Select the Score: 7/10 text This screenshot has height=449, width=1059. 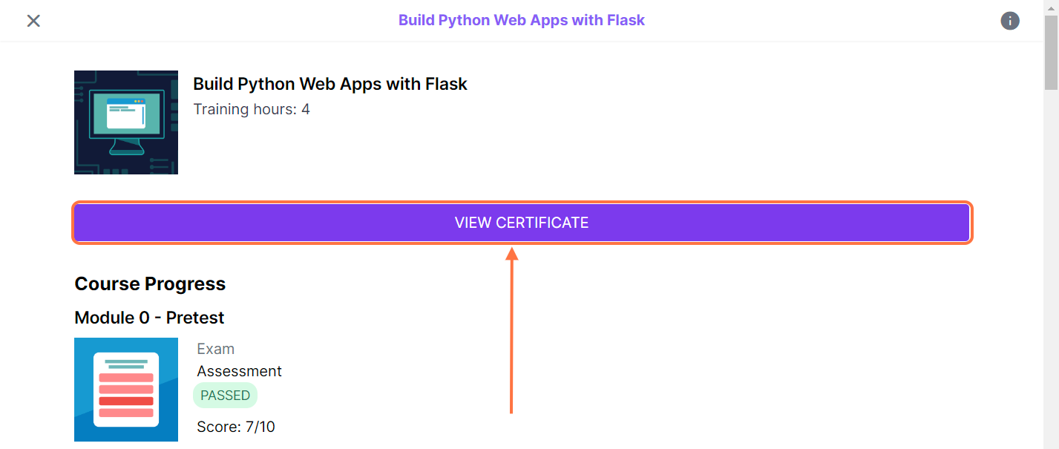pos(236,427)
